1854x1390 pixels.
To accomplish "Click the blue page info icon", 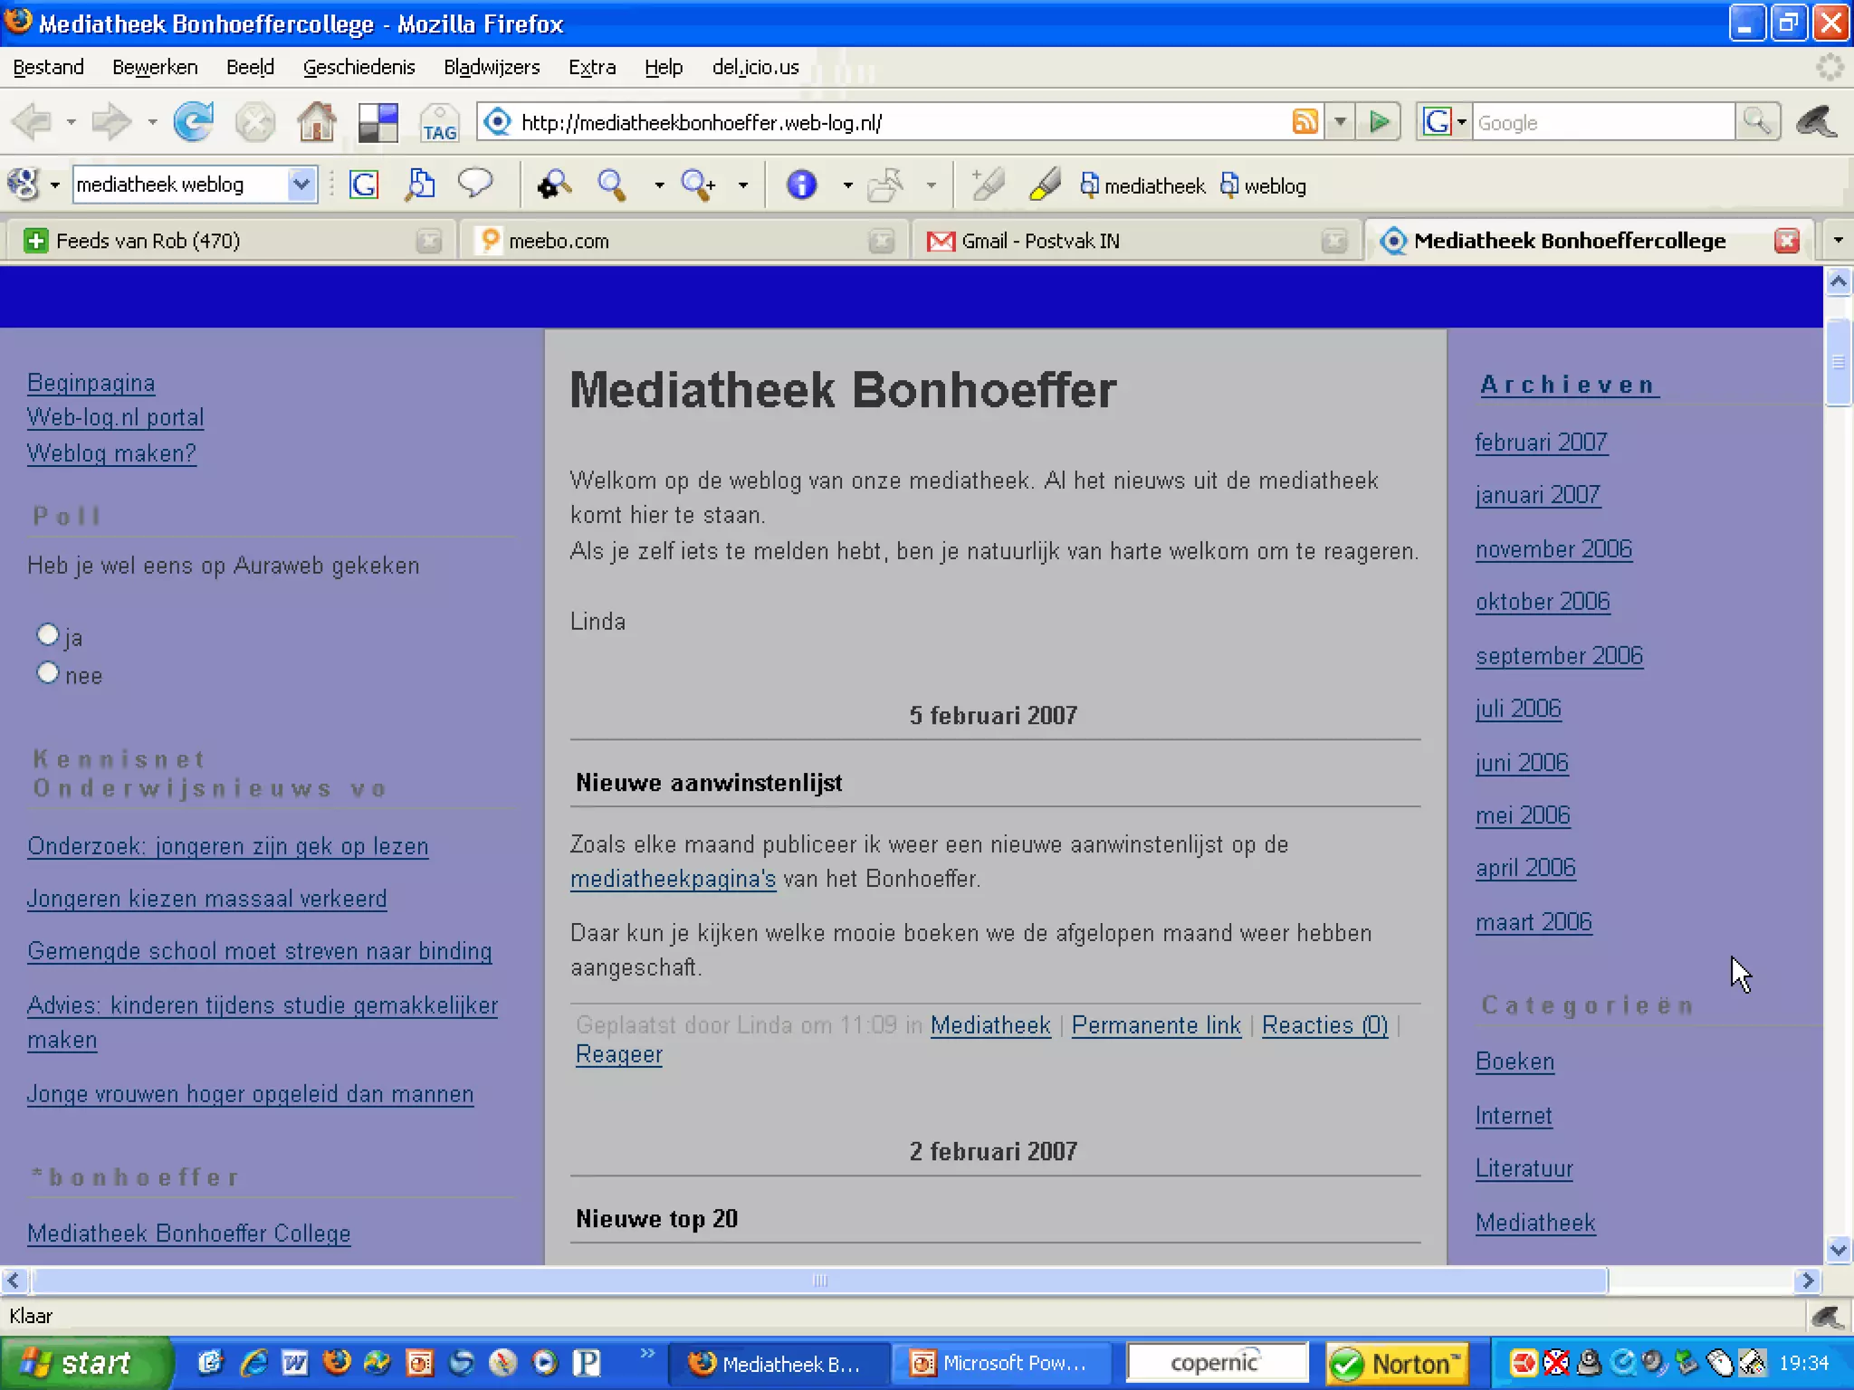I will 801,185.
